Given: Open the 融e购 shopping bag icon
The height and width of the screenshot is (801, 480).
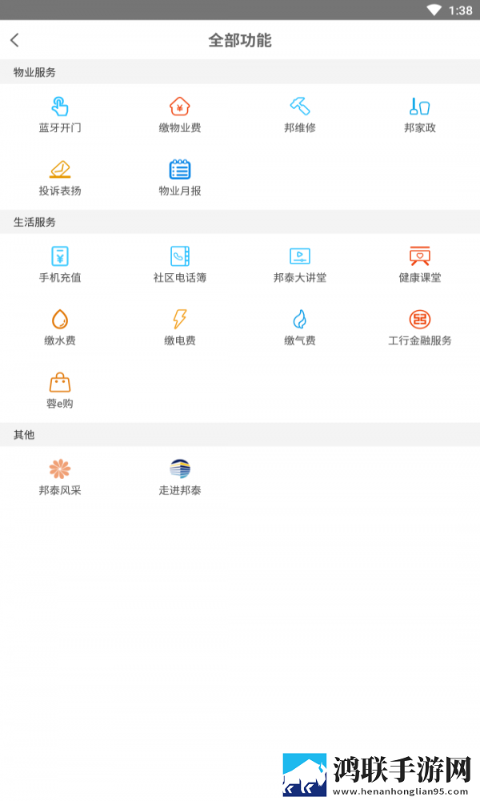Looking at the screenshot, I should tap(60, 382).
